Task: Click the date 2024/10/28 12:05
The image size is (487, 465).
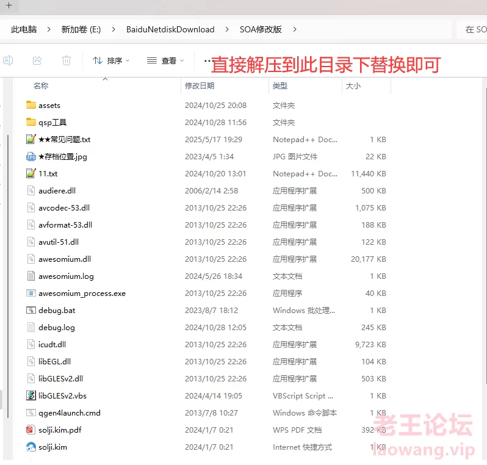Action: tap(215, 328)
